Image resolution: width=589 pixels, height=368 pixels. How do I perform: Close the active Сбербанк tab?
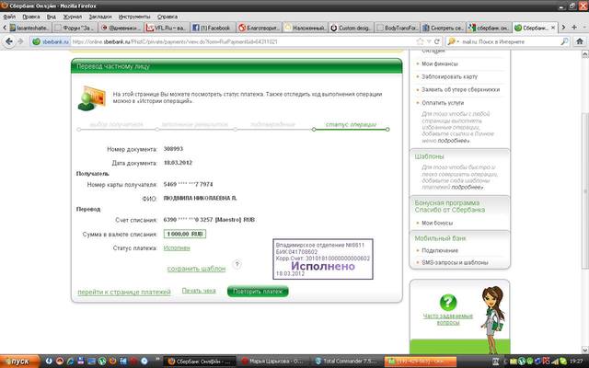click(553, 28)
